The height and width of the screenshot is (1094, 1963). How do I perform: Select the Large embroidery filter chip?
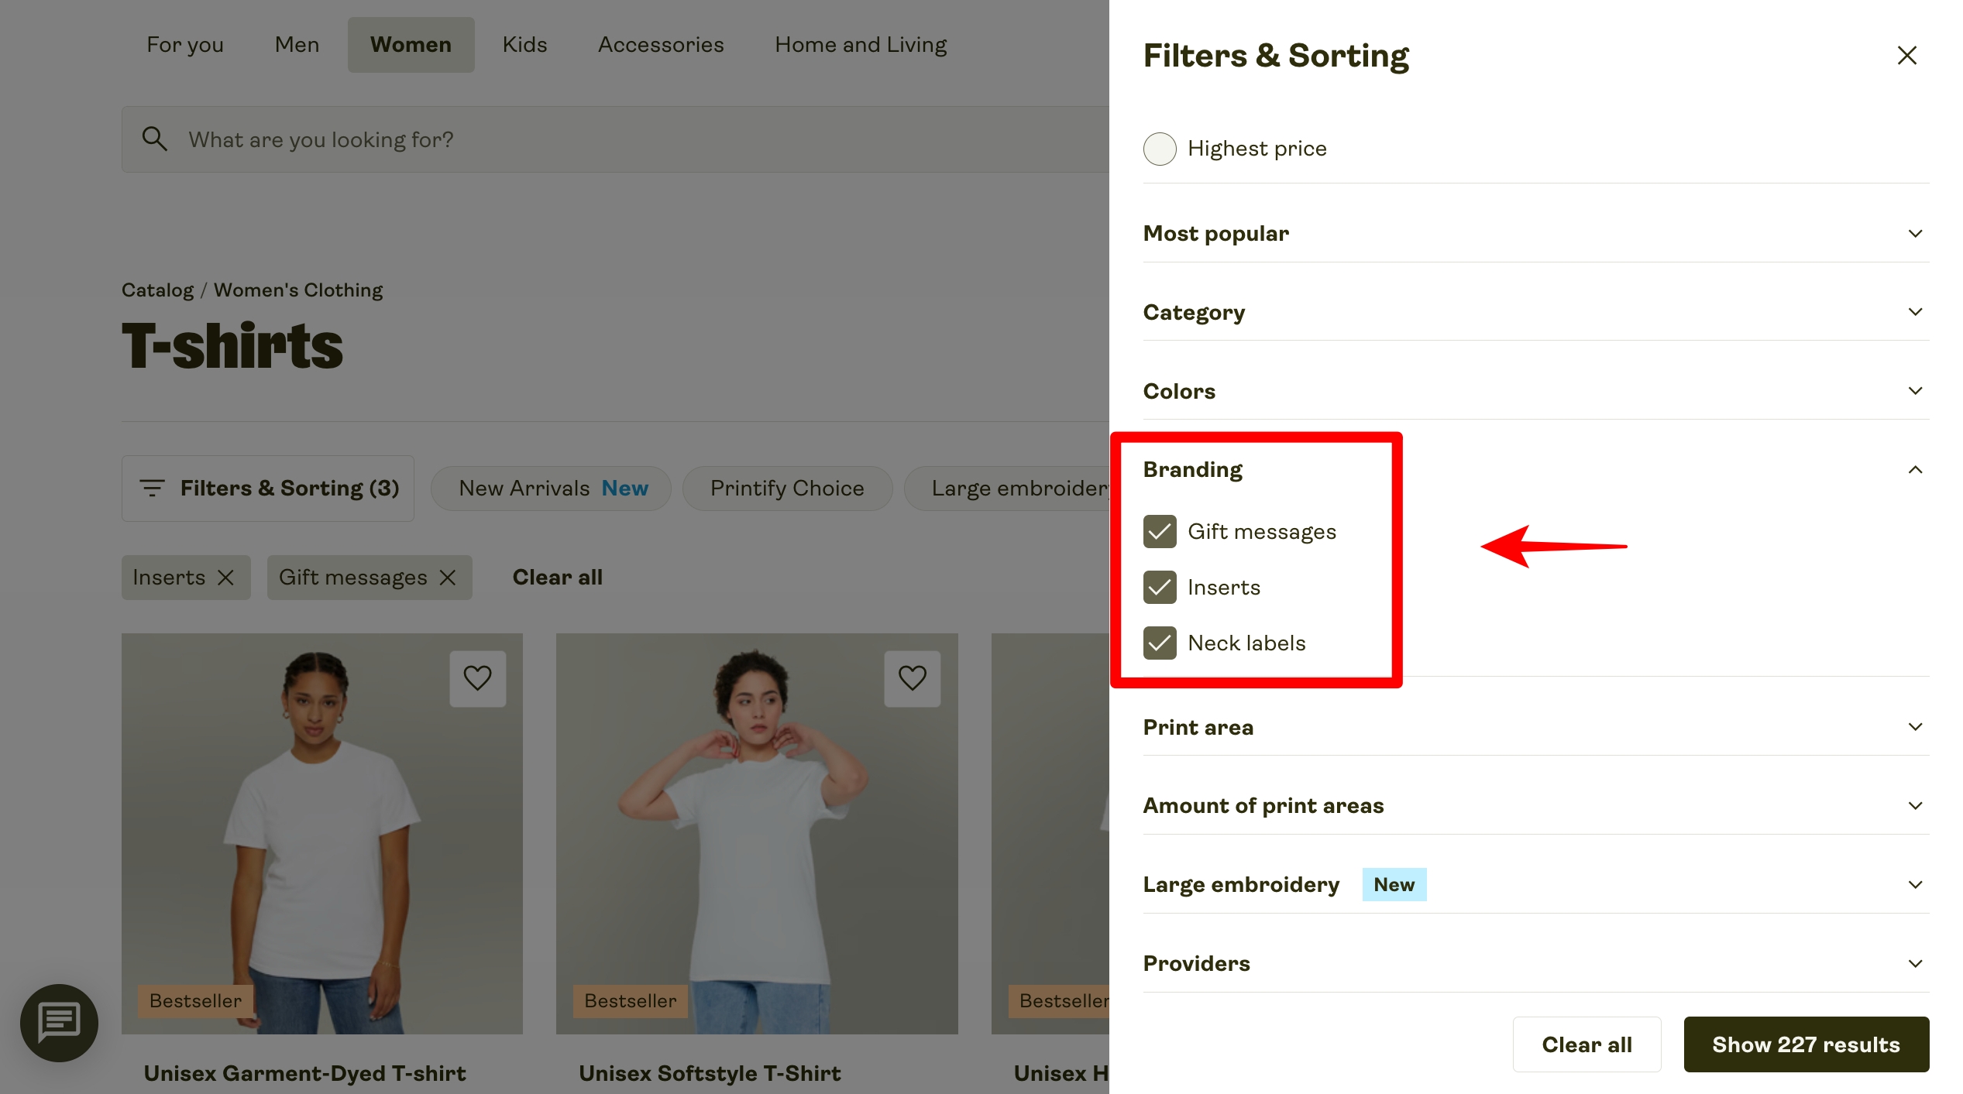point(1007,489)
